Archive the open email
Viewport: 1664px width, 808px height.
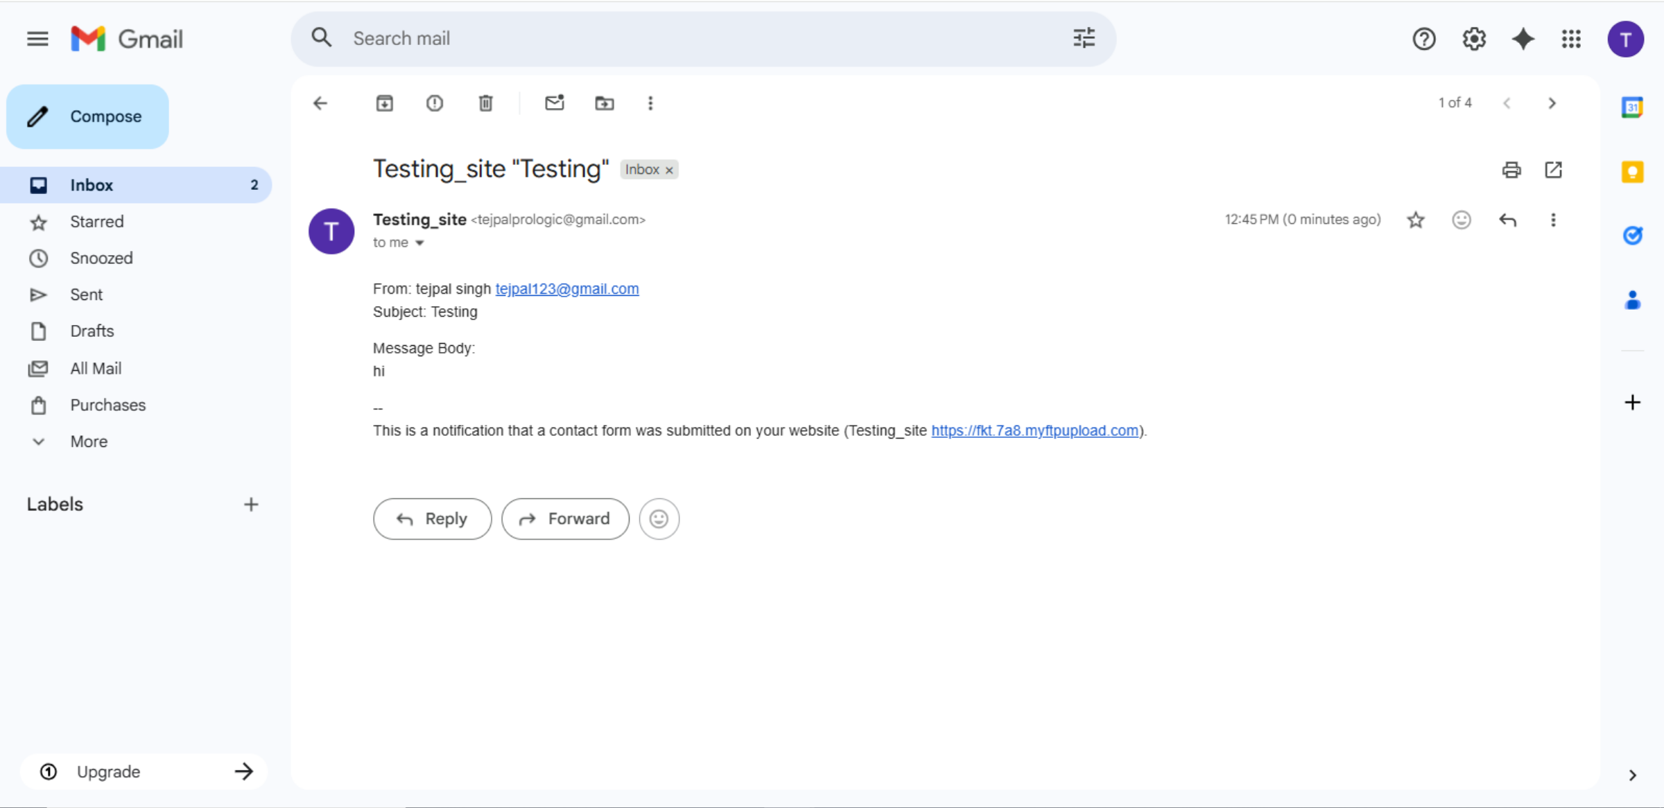tap(385, 103)
